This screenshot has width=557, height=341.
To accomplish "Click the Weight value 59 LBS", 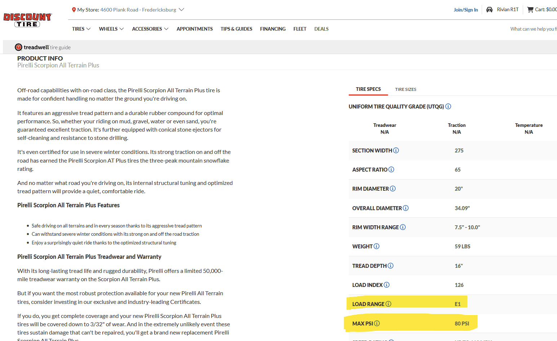I will click(463, 247).
